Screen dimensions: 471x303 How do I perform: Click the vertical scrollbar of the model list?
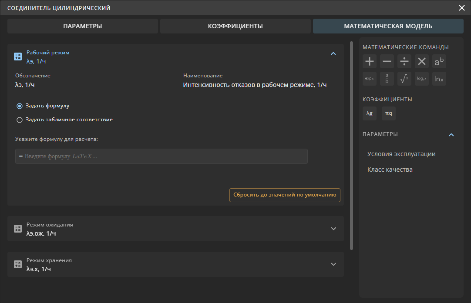(x=351, y=146)
